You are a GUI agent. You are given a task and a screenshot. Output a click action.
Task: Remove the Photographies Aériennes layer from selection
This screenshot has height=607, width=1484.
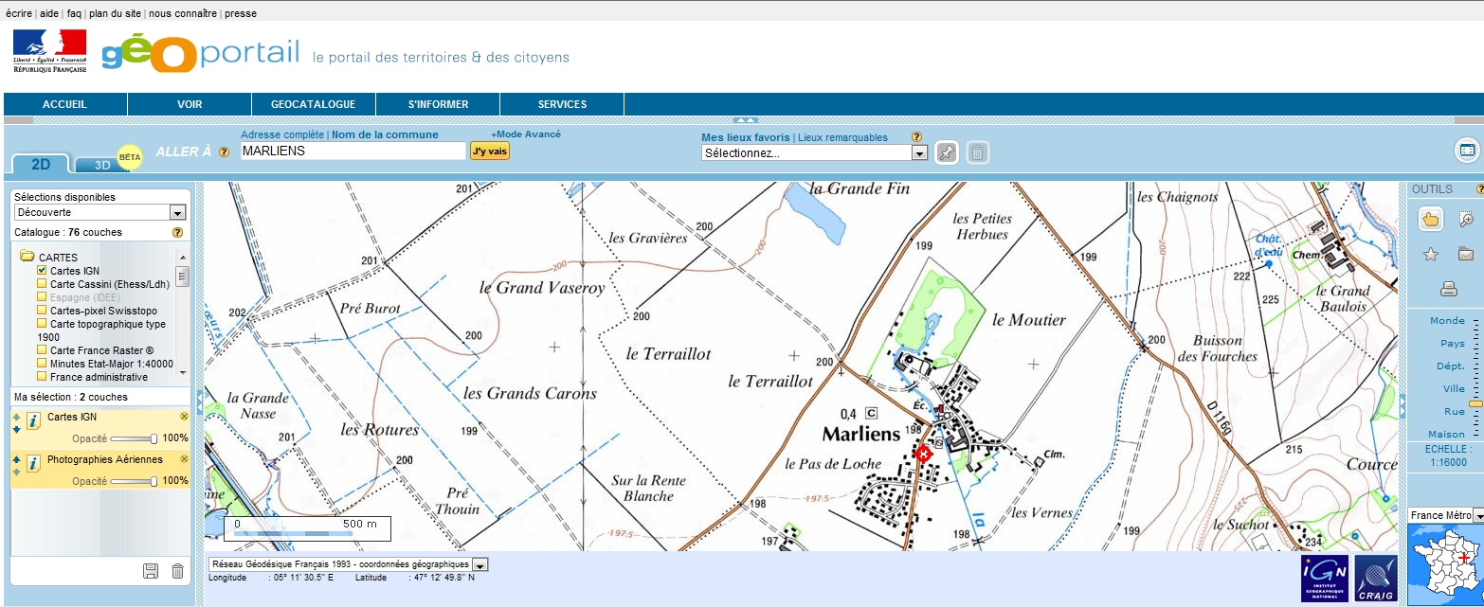tap(184, 459)
